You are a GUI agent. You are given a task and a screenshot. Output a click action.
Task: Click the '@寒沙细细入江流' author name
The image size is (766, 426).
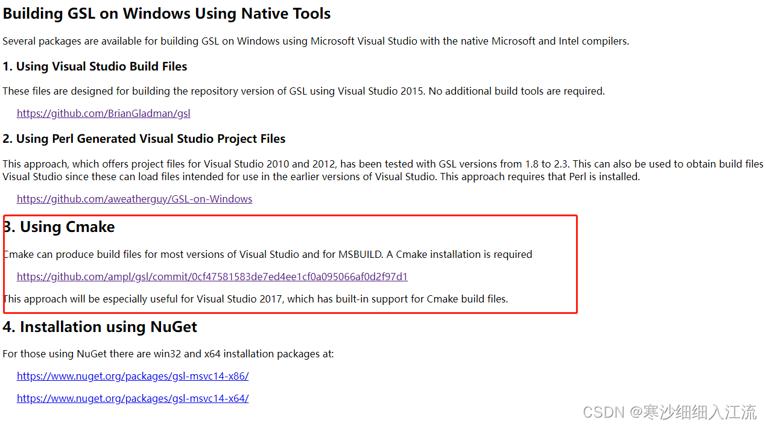(694, 412)
